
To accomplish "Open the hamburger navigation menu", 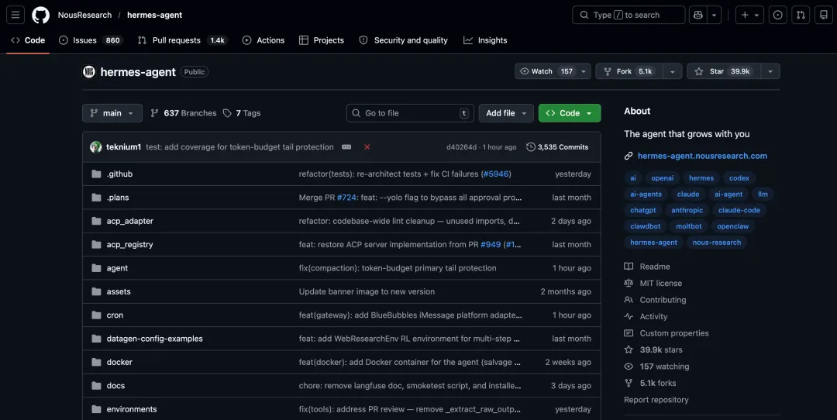I will pyautogui.click(x=17, y=15).
